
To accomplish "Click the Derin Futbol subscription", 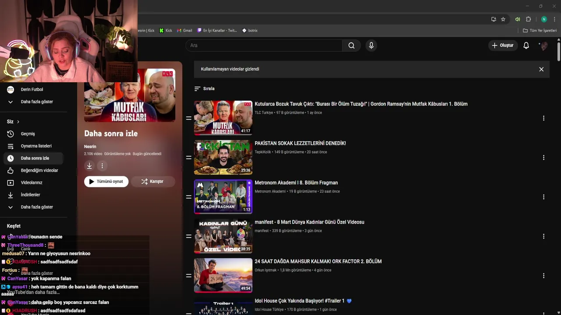I will pyautogui.click(x=33, y=89).
